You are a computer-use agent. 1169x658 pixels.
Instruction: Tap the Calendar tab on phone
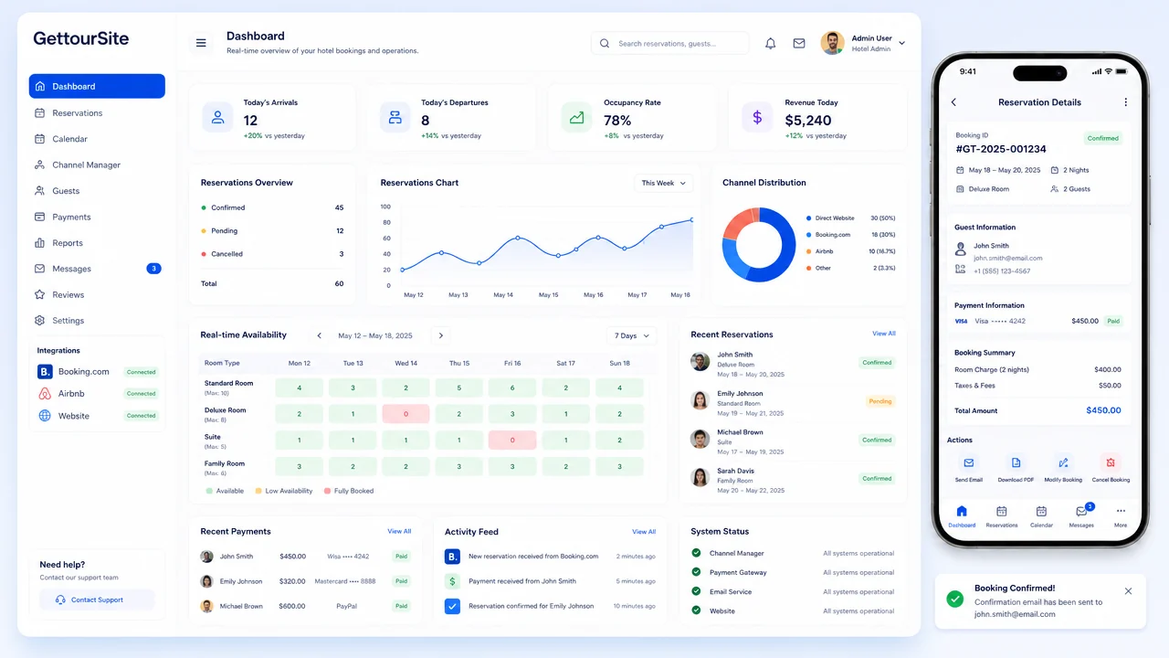1041,516
